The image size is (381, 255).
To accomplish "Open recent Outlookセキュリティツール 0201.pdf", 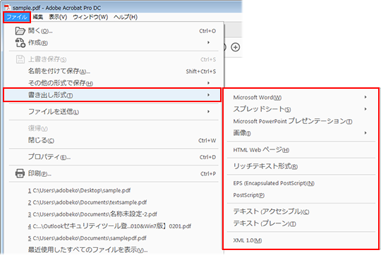I will 109,226.
